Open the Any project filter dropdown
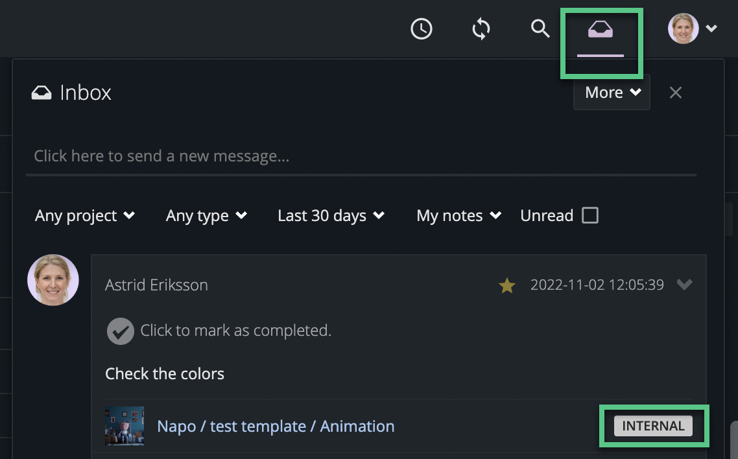 (84, 215)
